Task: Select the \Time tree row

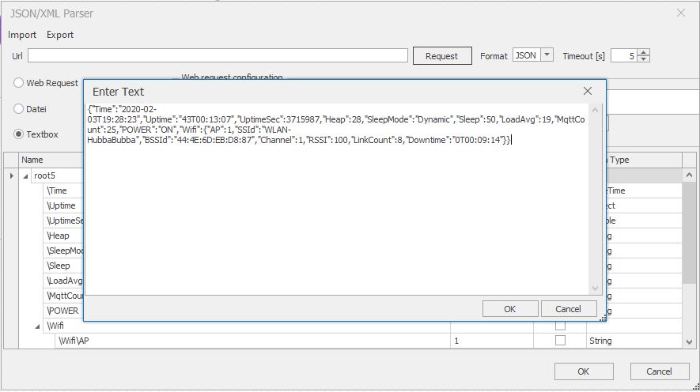Action: pos(63,191)
